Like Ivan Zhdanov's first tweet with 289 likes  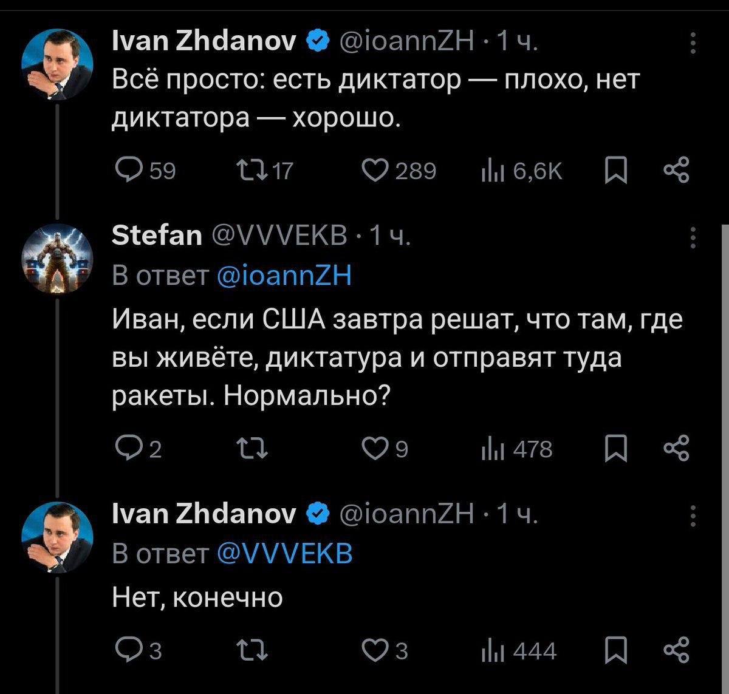coord(375,172)
